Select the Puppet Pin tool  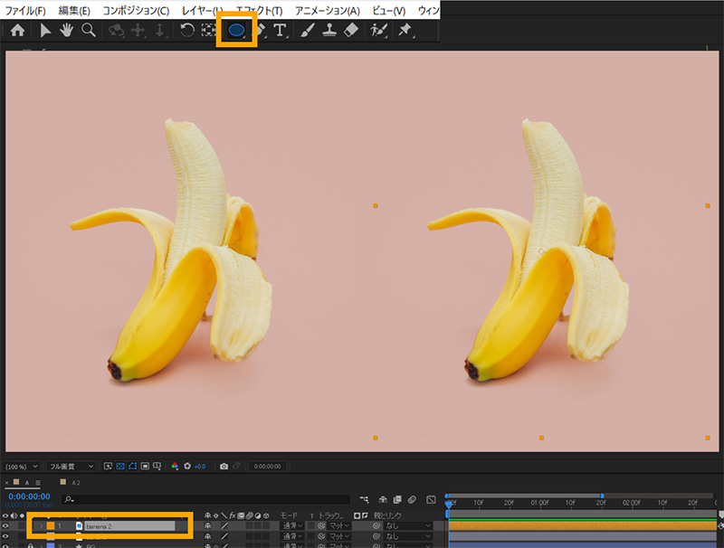(405, 31)
